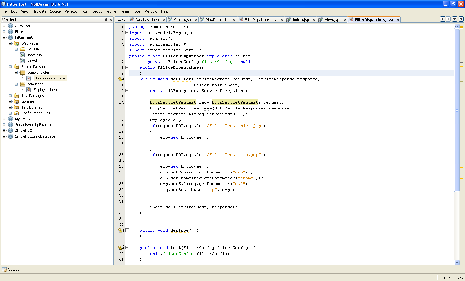Expand the Filter1 project node
This screenshot has height=281, width=465.
click(x=4, y=32)
